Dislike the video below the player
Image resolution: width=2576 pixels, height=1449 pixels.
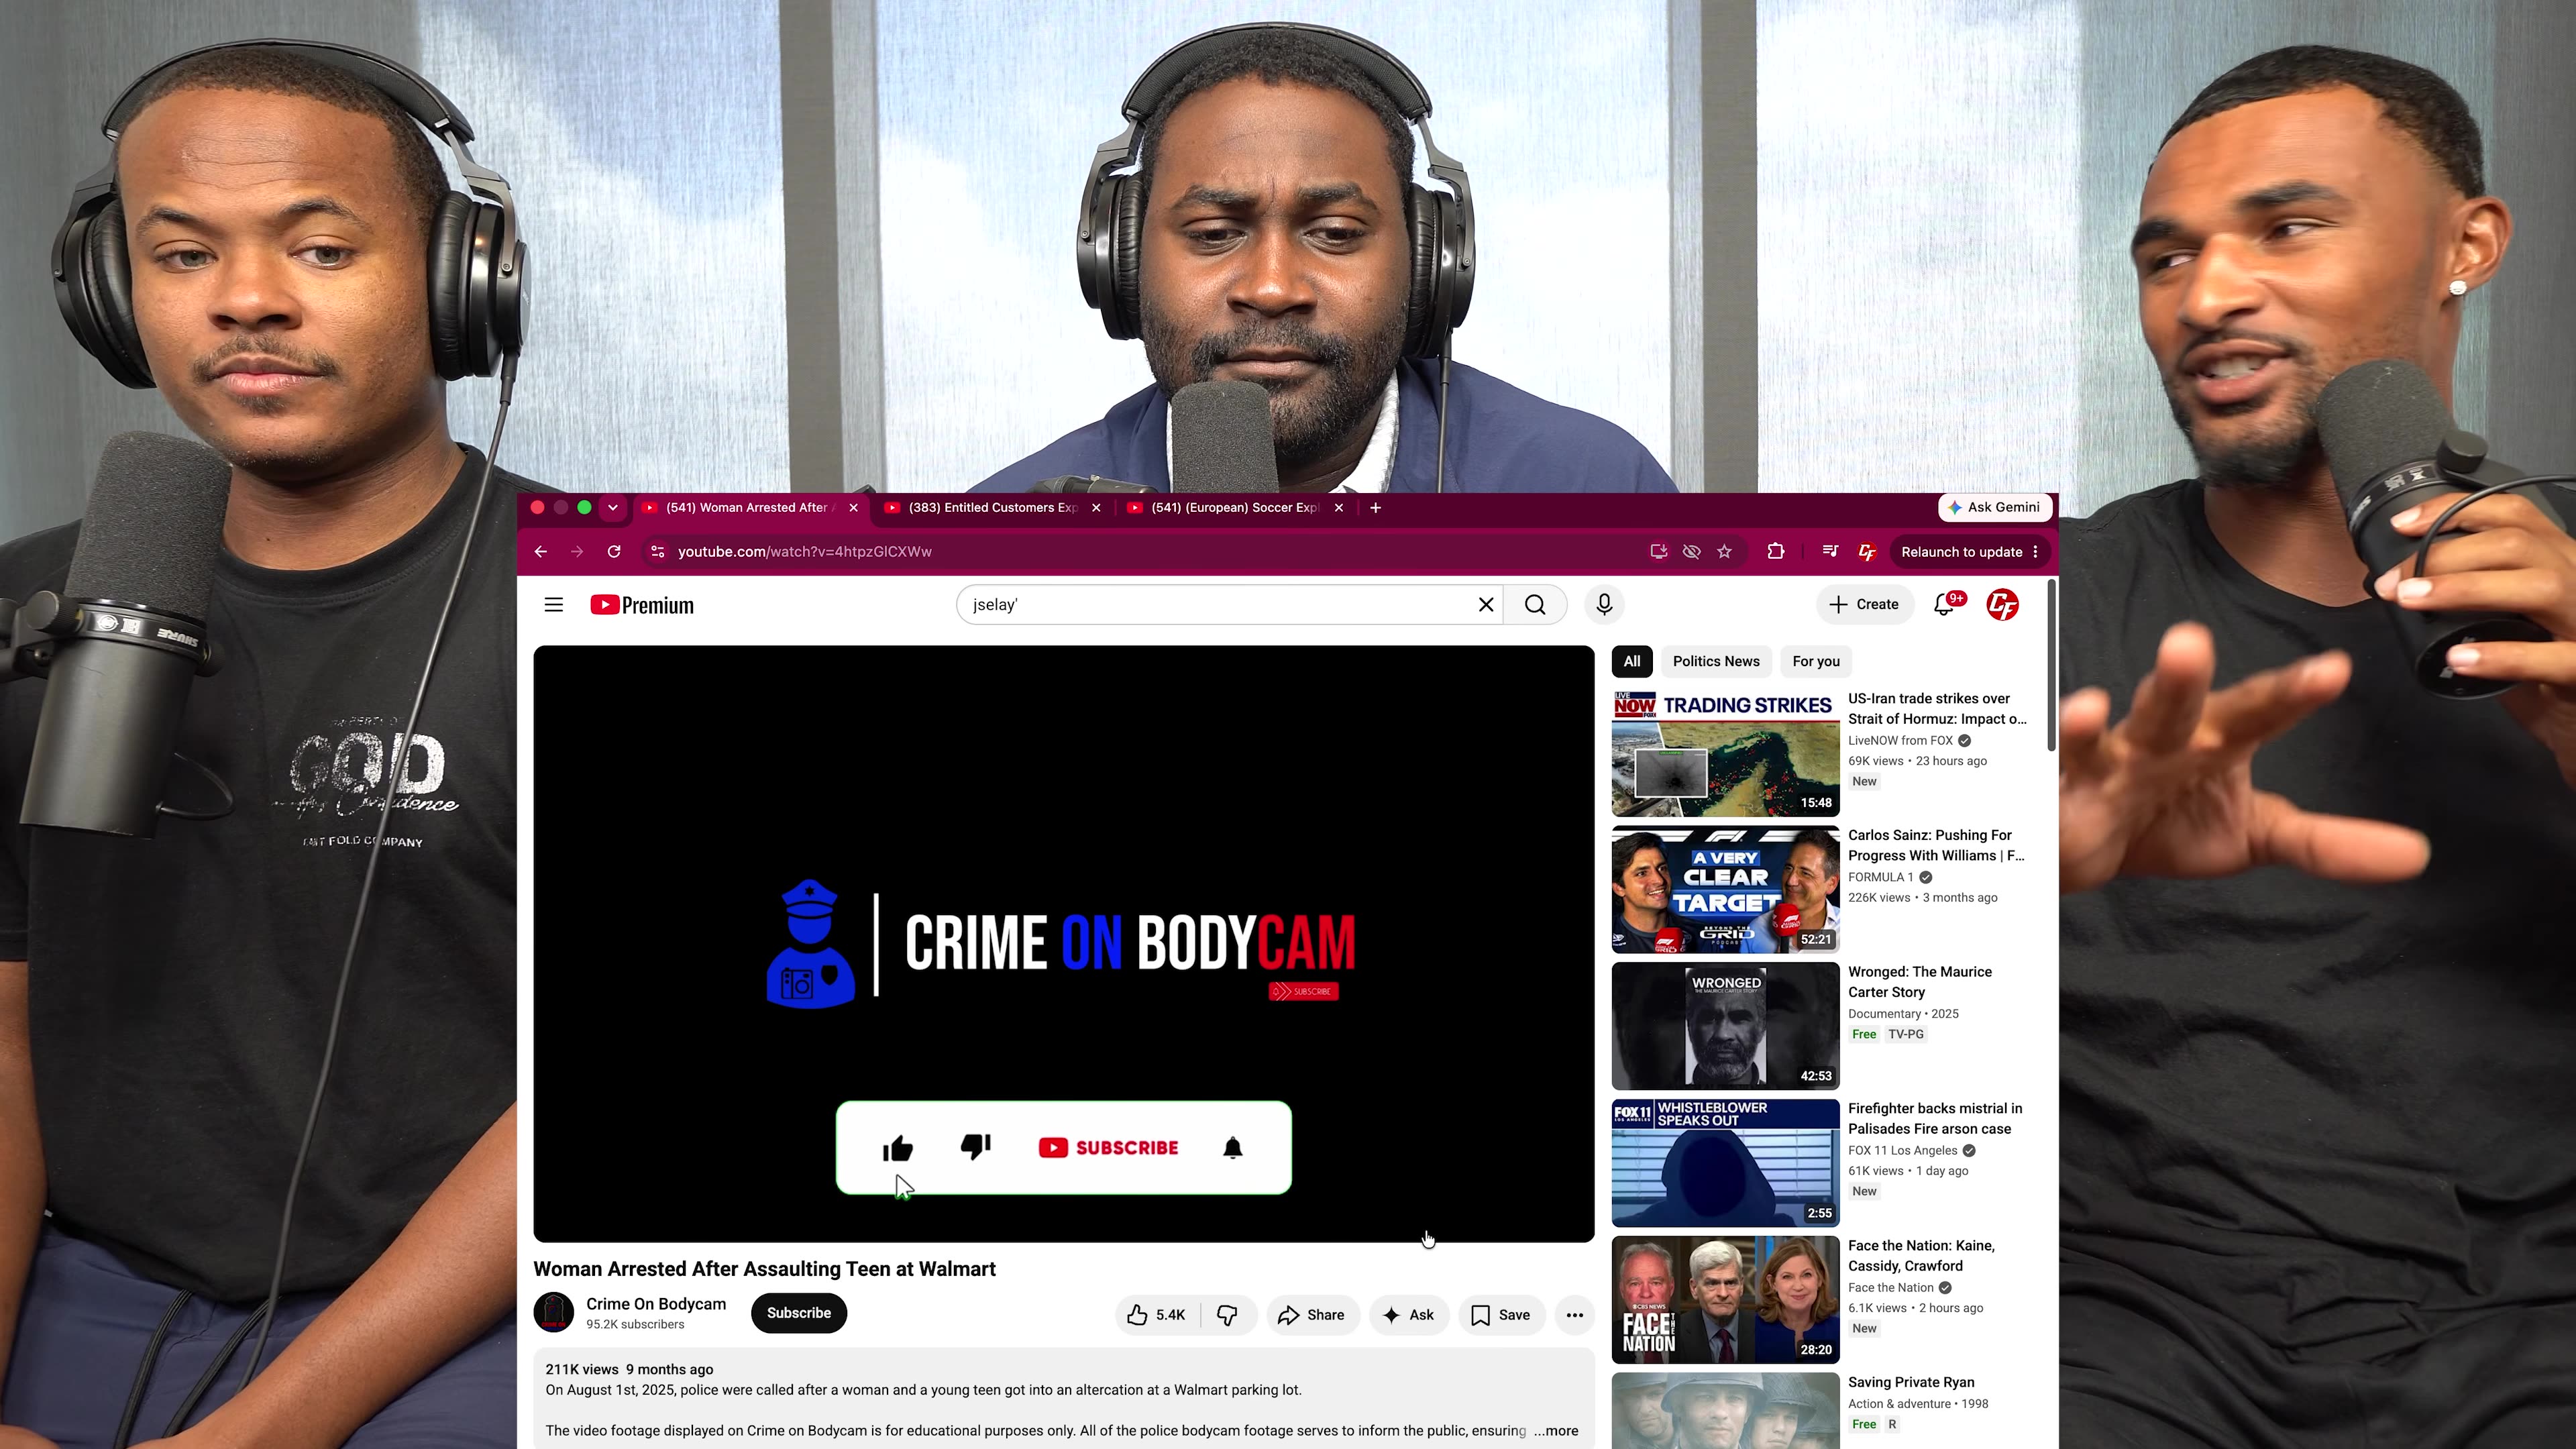pyautogui.click(x=1227, y=1316)
